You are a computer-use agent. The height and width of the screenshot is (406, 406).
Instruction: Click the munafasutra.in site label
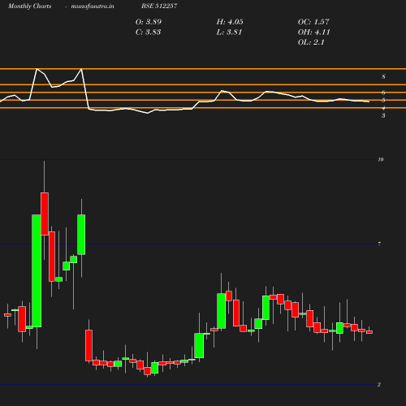93,6
